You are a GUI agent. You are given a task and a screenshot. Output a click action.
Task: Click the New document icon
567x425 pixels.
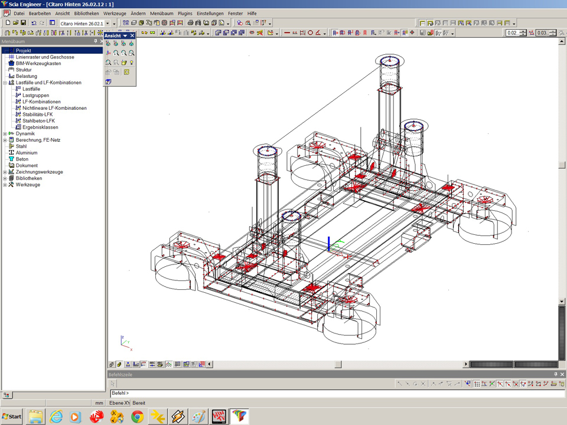[8, 23]
